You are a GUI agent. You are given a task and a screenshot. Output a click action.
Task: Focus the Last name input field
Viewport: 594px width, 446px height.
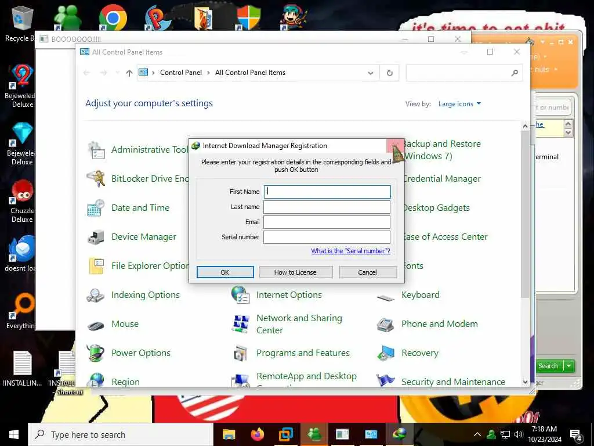[x=327, y=207]
